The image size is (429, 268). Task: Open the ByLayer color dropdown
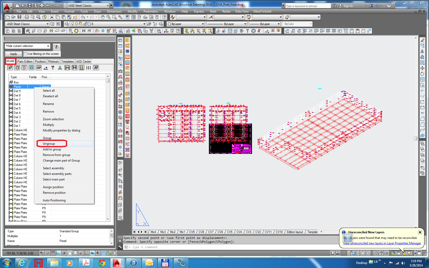click(186, 24)
